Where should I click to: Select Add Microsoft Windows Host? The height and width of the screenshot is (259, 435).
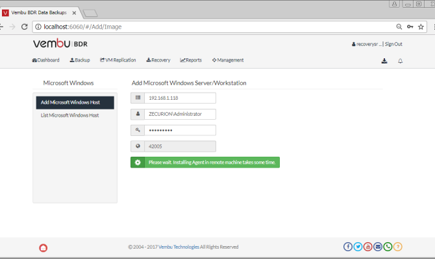75,103
